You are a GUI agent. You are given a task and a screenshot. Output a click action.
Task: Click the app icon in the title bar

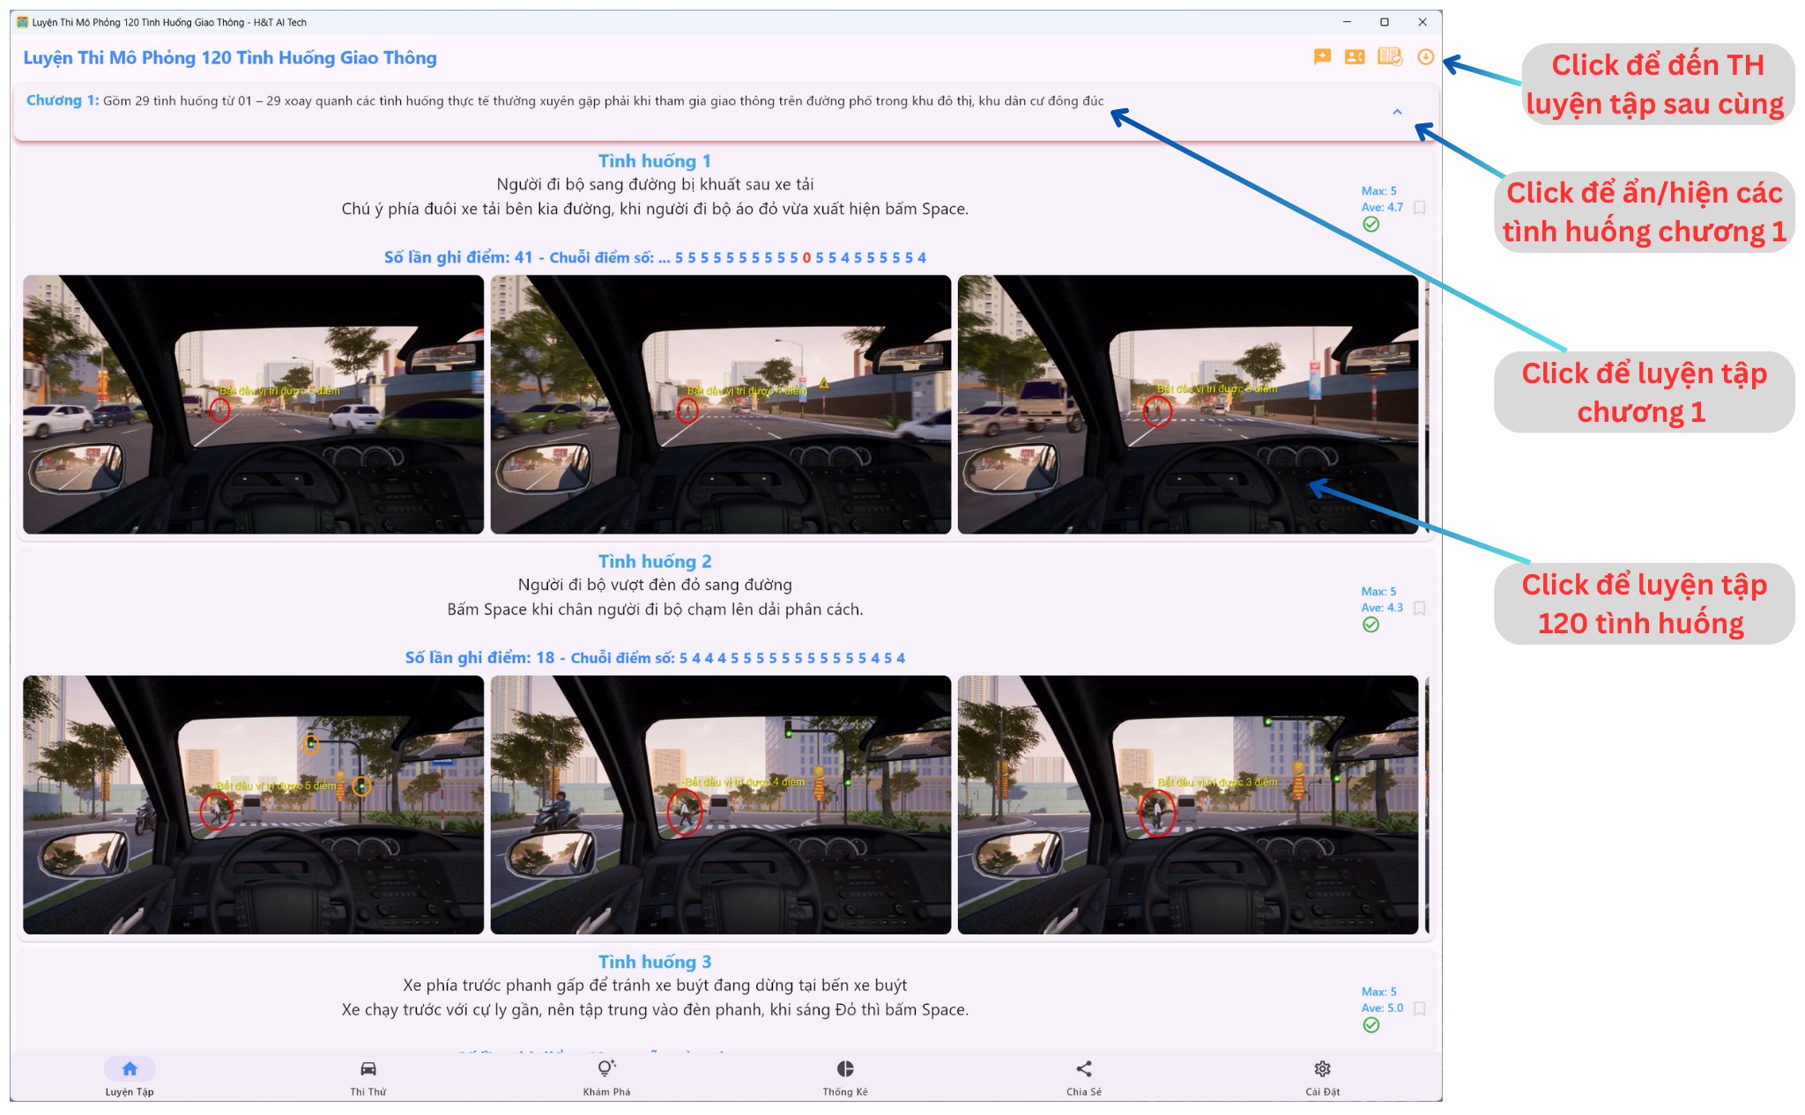tap(22, 22)
